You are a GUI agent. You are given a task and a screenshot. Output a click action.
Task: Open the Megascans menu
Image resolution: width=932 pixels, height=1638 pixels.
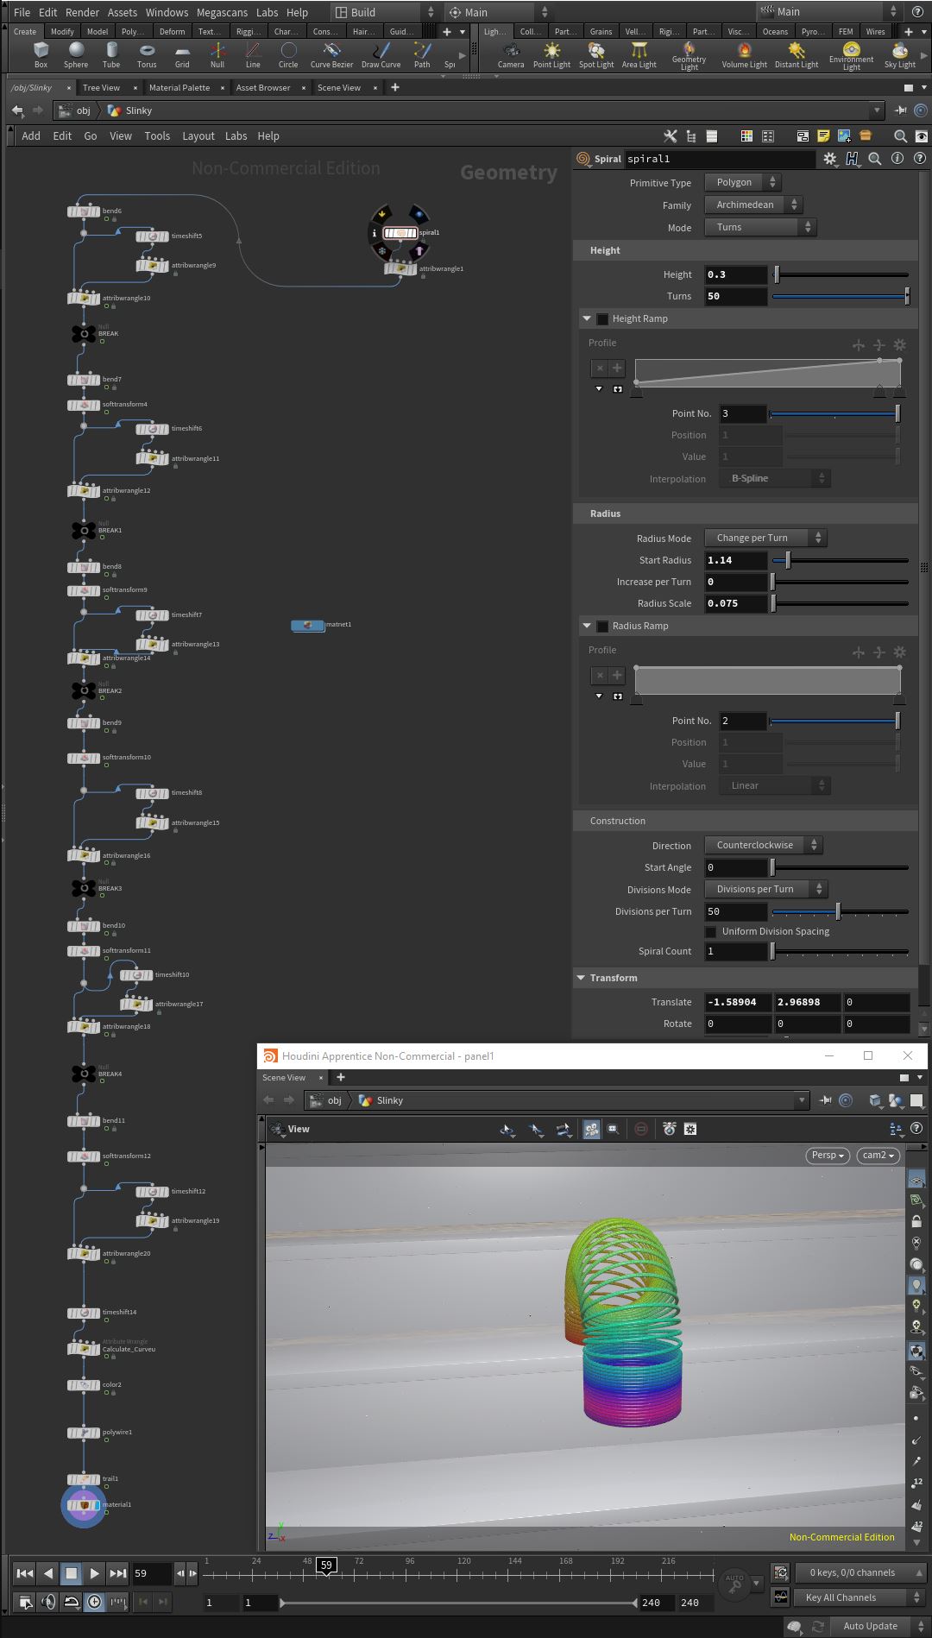click(x=222, y=12)
